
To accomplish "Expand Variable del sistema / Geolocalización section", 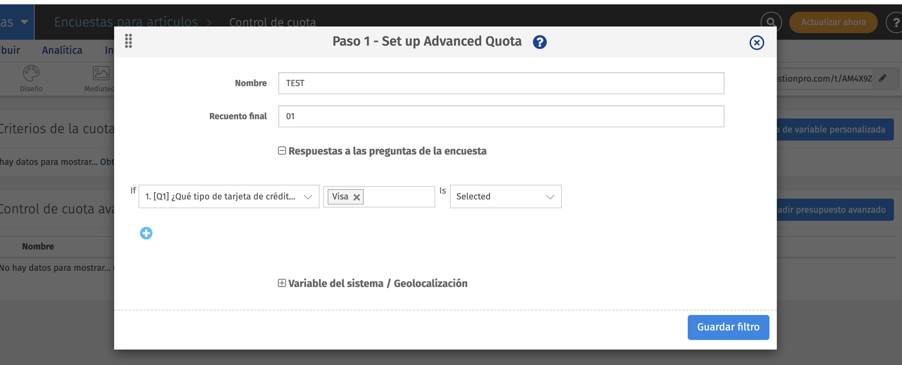I will click(282, 283).
